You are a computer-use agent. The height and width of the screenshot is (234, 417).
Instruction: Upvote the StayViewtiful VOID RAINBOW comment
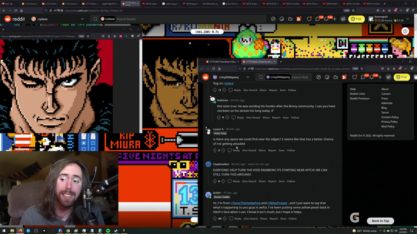(214, 181)
